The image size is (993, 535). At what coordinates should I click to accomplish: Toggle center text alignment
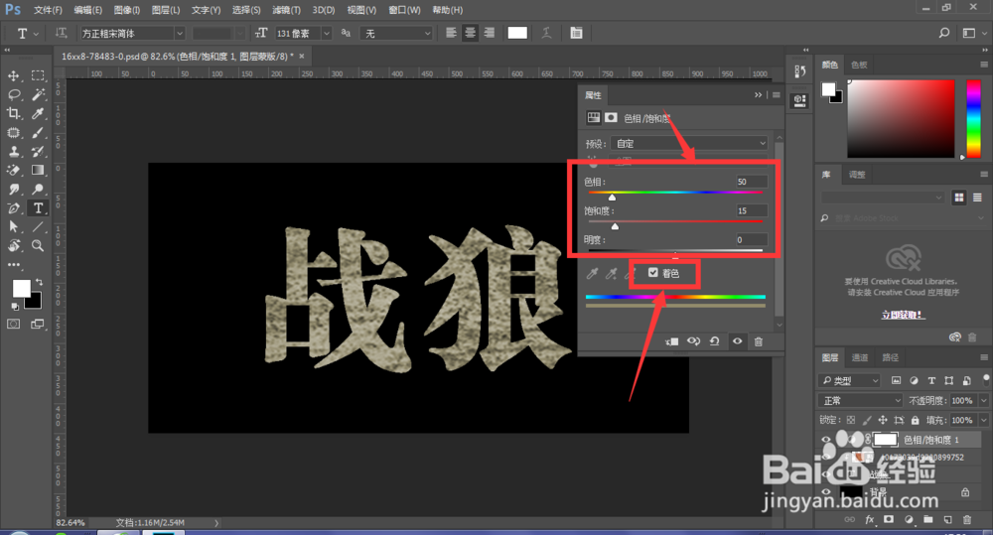tap(470, 33)
